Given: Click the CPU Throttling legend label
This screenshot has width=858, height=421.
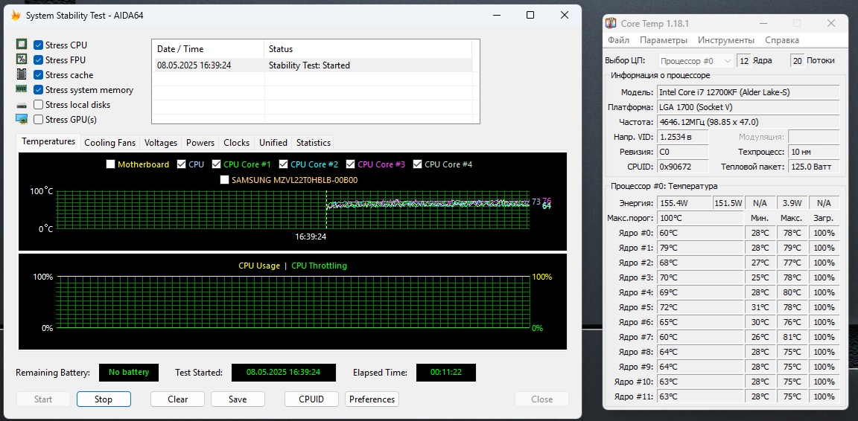Looking at the screenshot, I should click(319, 266).
